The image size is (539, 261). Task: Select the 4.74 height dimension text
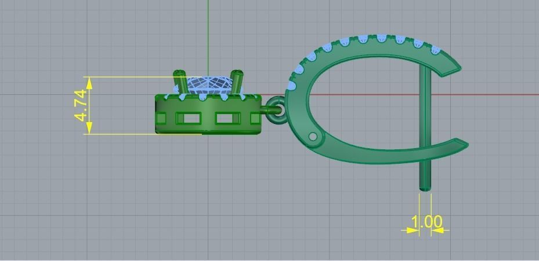pos(81,106)
